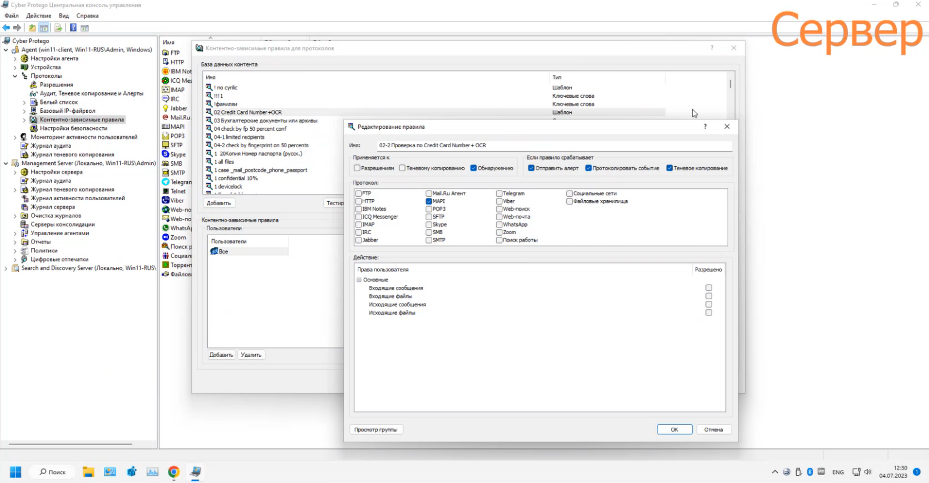This screenshot has width=929, height=483.
Task: Collapse the Management Server tree node
Action: pos(6,163)
